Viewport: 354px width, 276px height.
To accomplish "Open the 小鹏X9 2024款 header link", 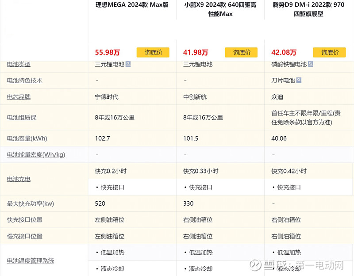I will tap(220, 9).
